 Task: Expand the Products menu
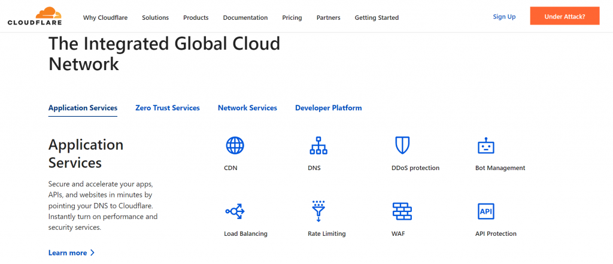click(196, 17)
